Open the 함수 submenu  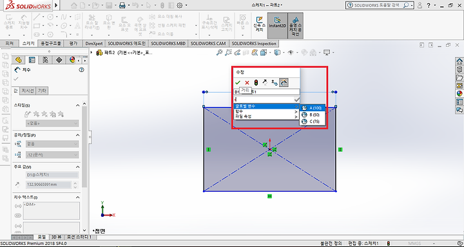click(266, 112)
